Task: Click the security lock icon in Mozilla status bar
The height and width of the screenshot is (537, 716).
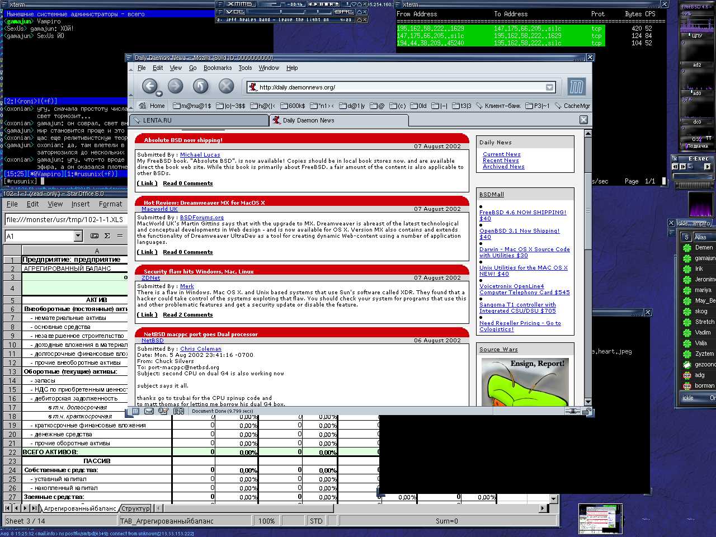Action: pos(587,411)
